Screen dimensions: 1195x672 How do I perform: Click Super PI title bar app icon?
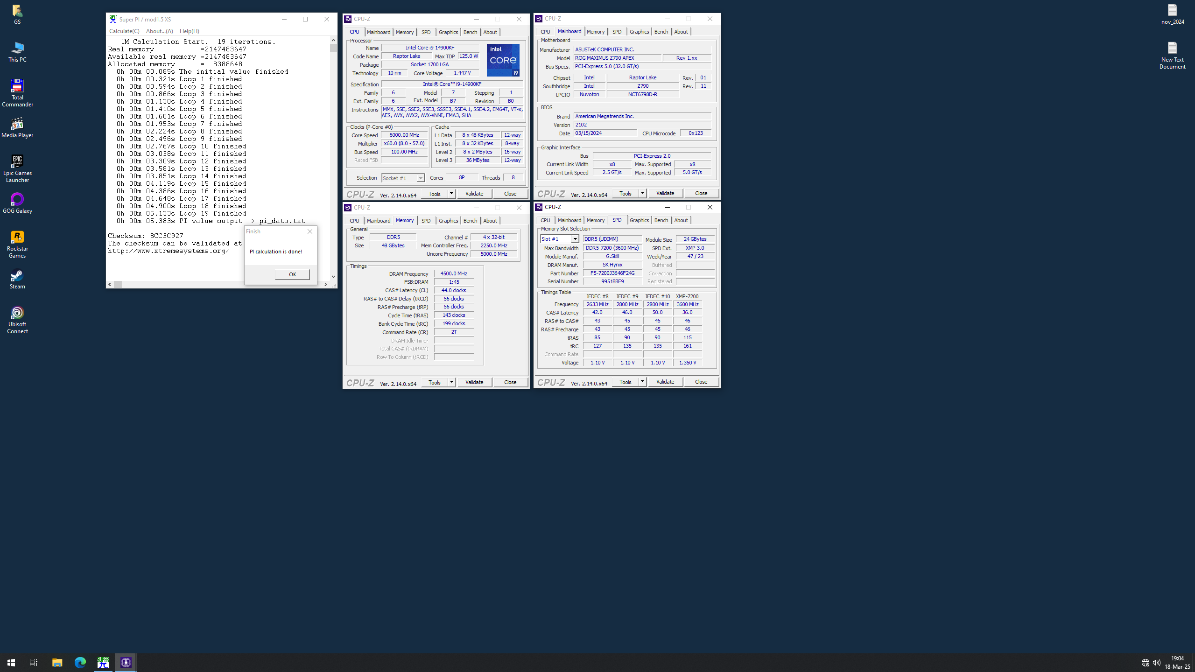point(113,19)
